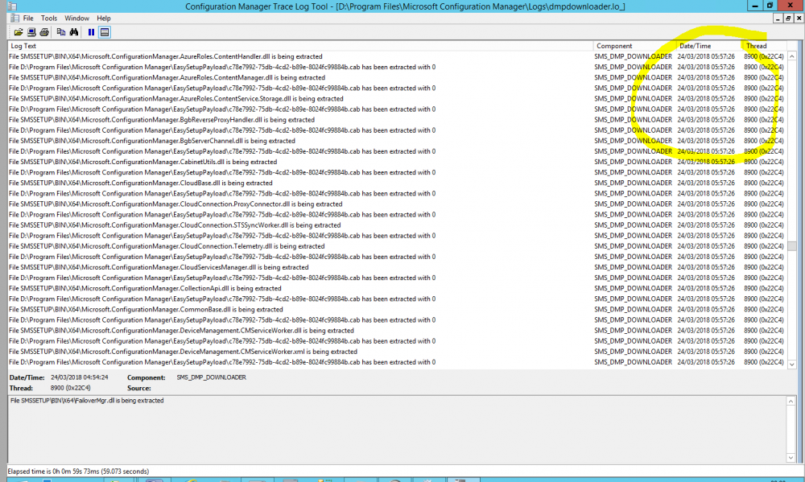
Task: Click the document icon in the menu bar
Action: click(x=14, y=18)
